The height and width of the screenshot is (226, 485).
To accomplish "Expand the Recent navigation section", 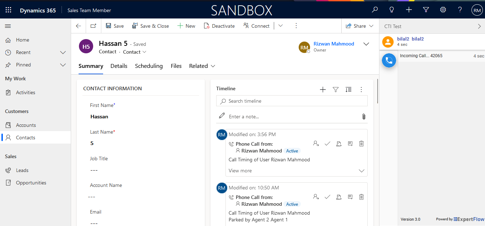I will point(63,53).
